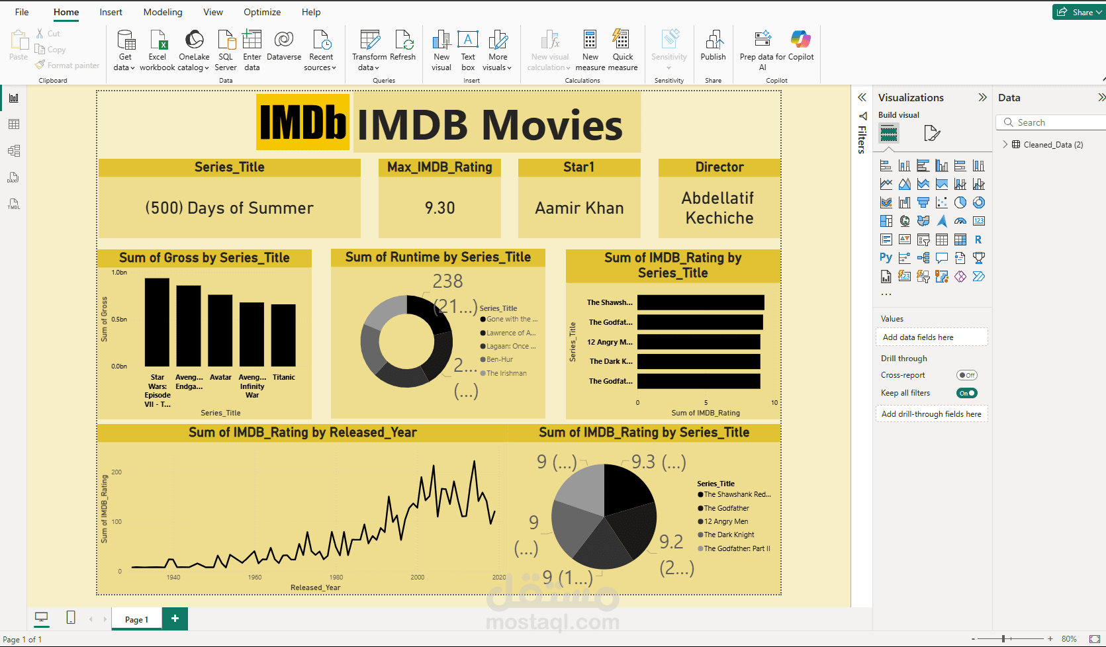The image size is (1106, 647).
Task: Open the Model view in left sidebar
Action: [13, 151]
